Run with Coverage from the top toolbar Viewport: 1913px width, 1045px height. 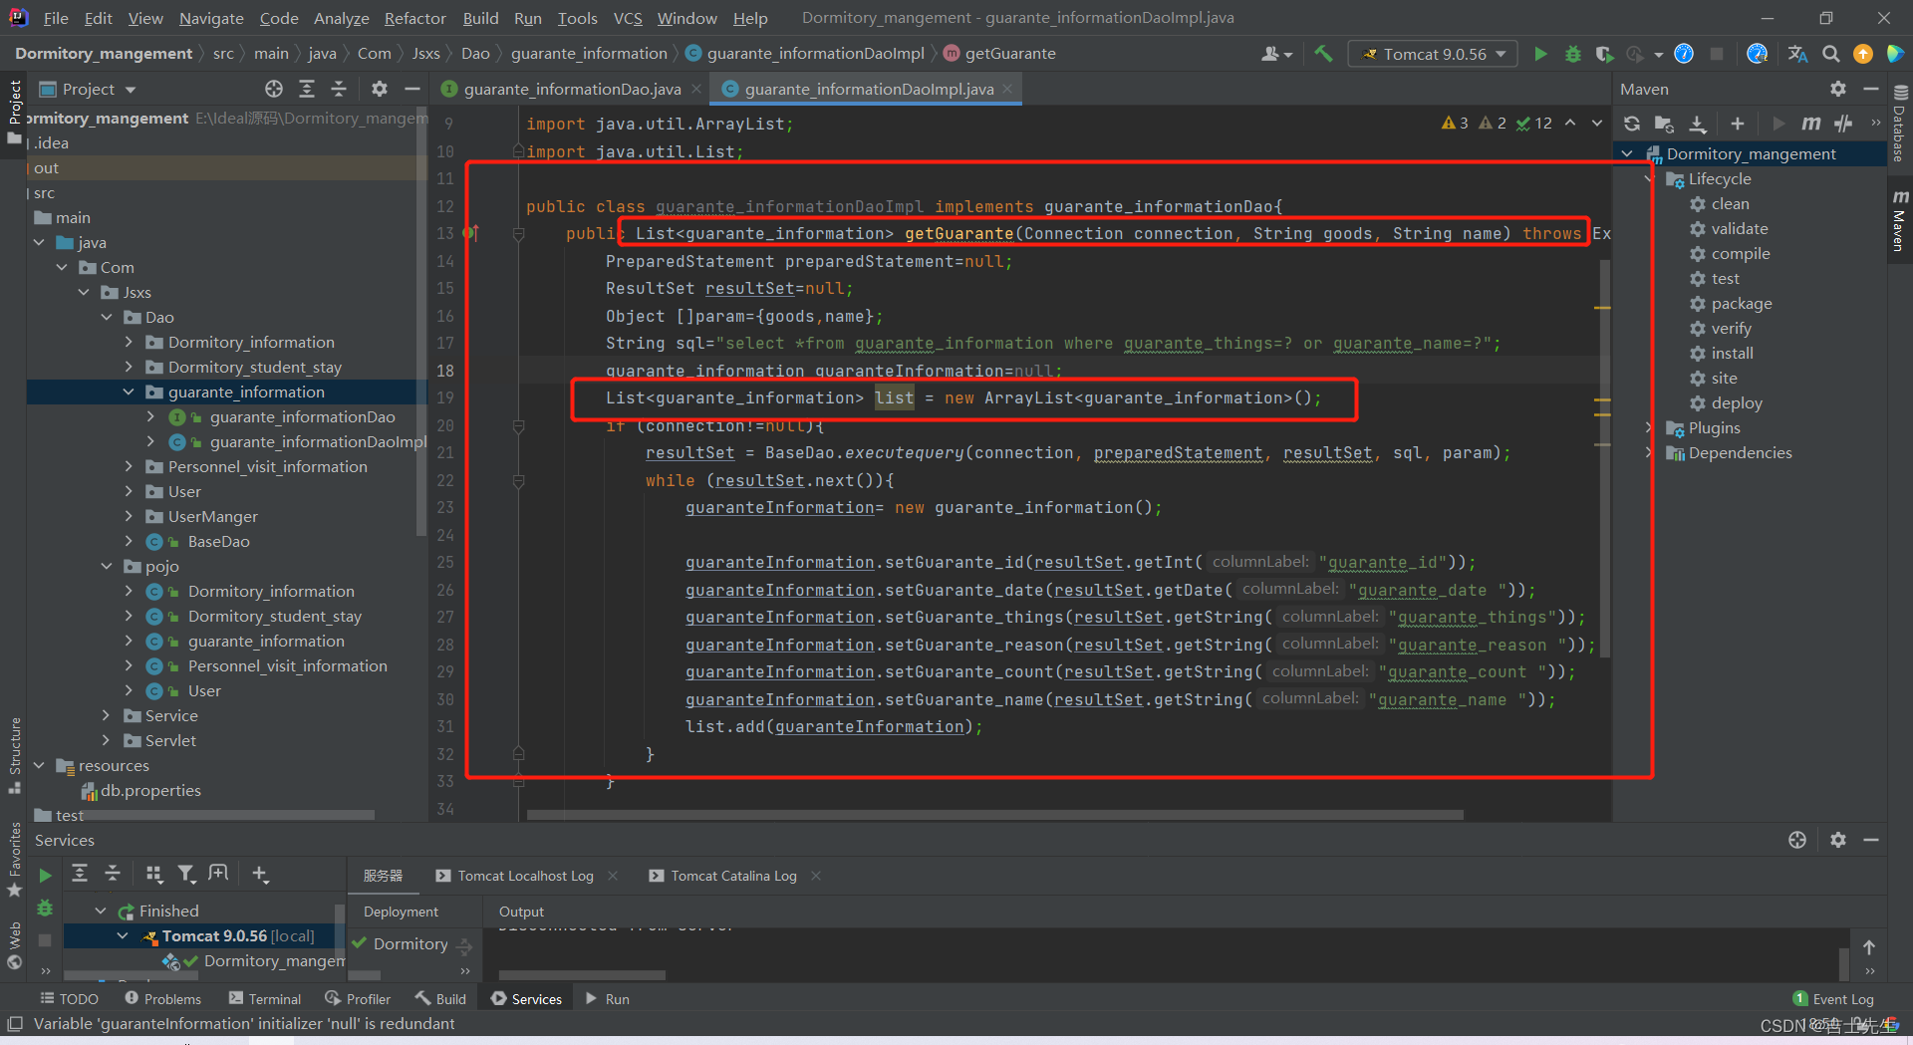tap(1603, 54)
